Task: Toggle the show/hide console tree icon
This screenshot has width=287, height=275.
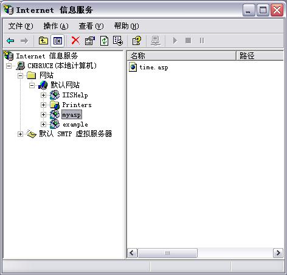Action: [58, 41]
